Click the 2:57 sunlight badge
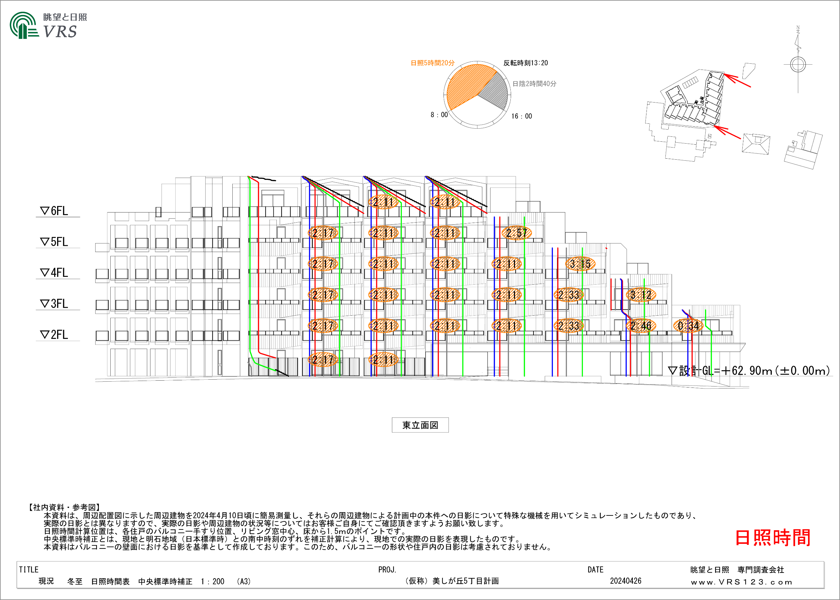 [x=517, y=233]
